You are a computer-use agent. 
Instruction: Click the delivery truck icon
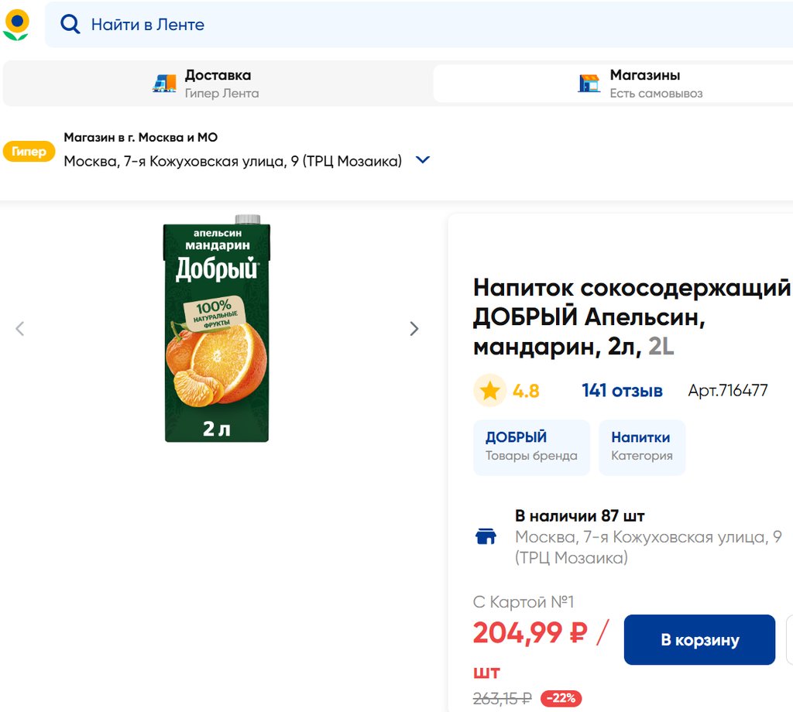[x=164, y=84]
